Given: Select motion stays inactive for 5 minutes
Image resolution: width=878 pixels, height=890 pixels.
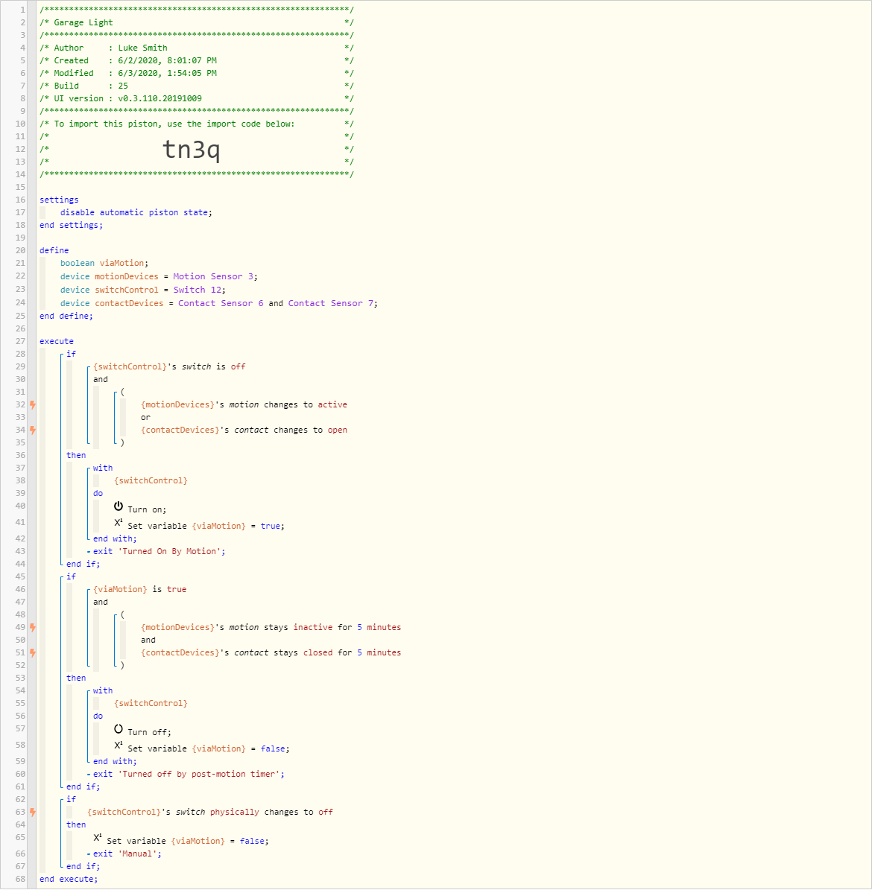Looking at the screenshot, I should coord(271,628).
